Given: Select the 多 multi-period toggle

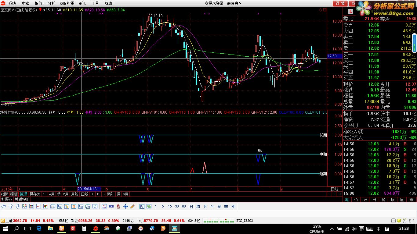Looking at the screenshot, I should [x=219, y=206].
